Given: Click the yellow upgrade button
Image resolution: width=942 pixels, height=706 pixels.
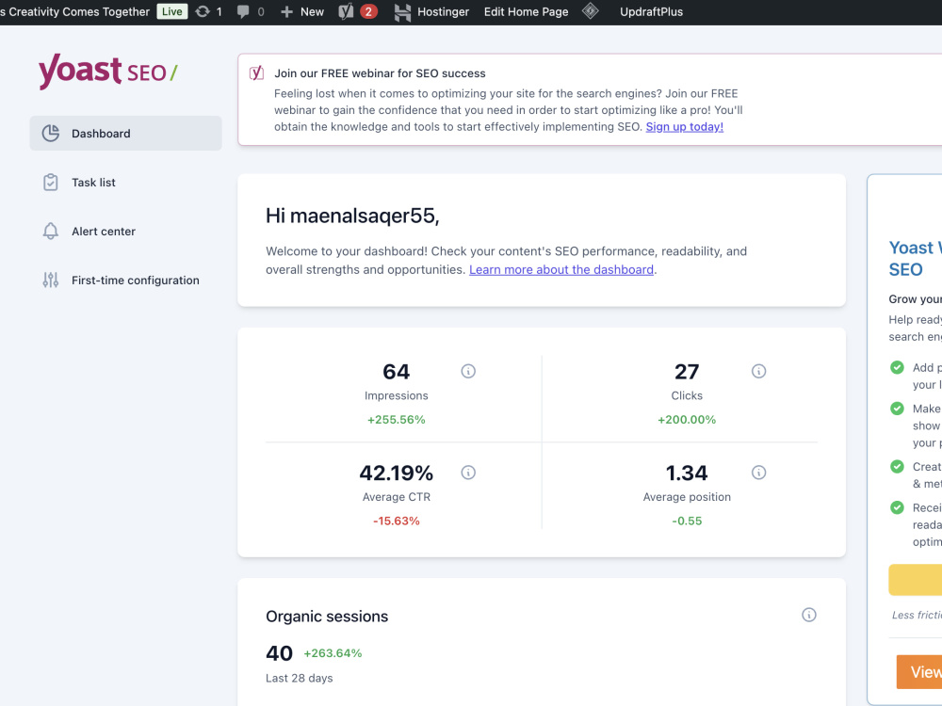Looking at the screenshot, I should point(915,579).
